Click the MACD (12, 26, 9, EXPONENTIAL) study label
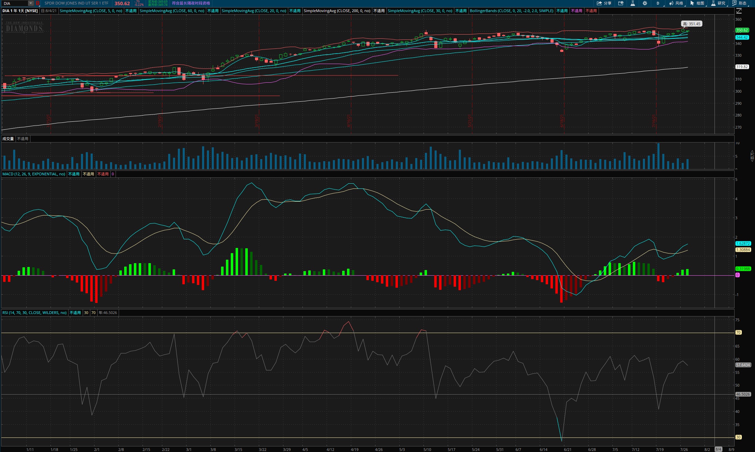 coord(34,174)
